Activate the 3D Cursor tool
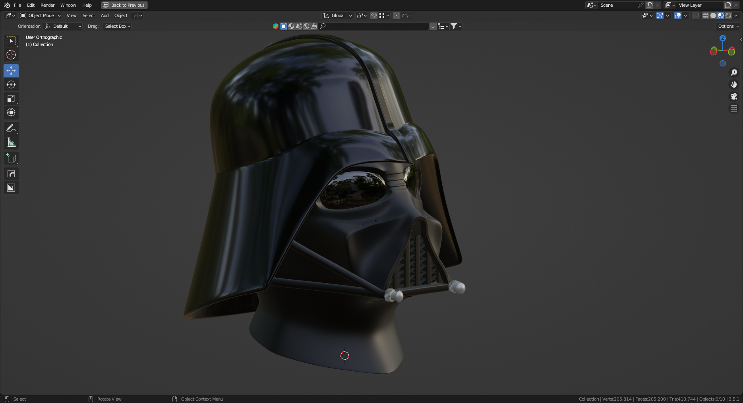The width and height of the screenshot is (743, 403). coord(11,55)
